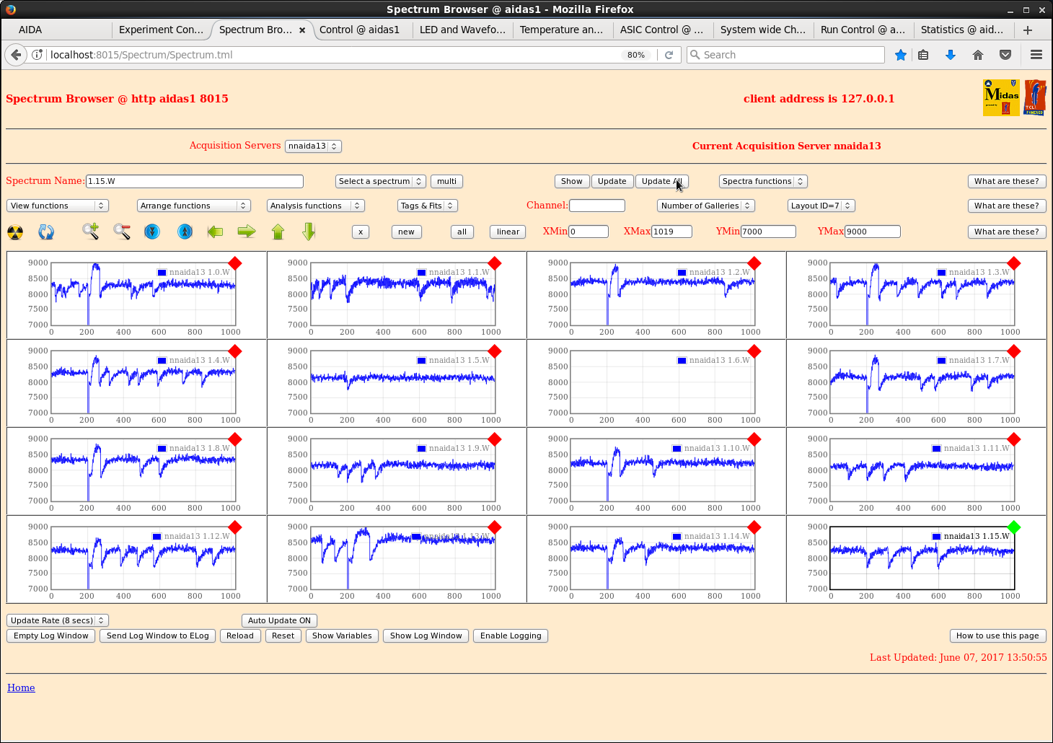Open the View functions dropdown
The height and width of the screenshot is (743, 1053).
coord(58,206)
